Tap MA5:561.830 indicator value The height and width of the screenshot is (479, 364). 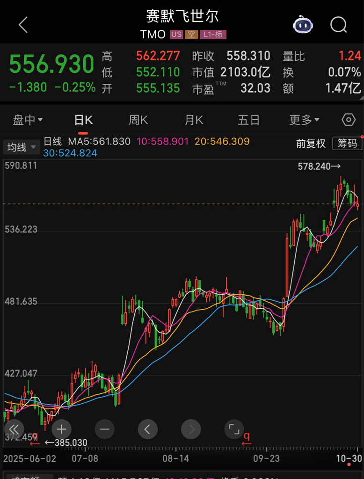coord(99,141)
